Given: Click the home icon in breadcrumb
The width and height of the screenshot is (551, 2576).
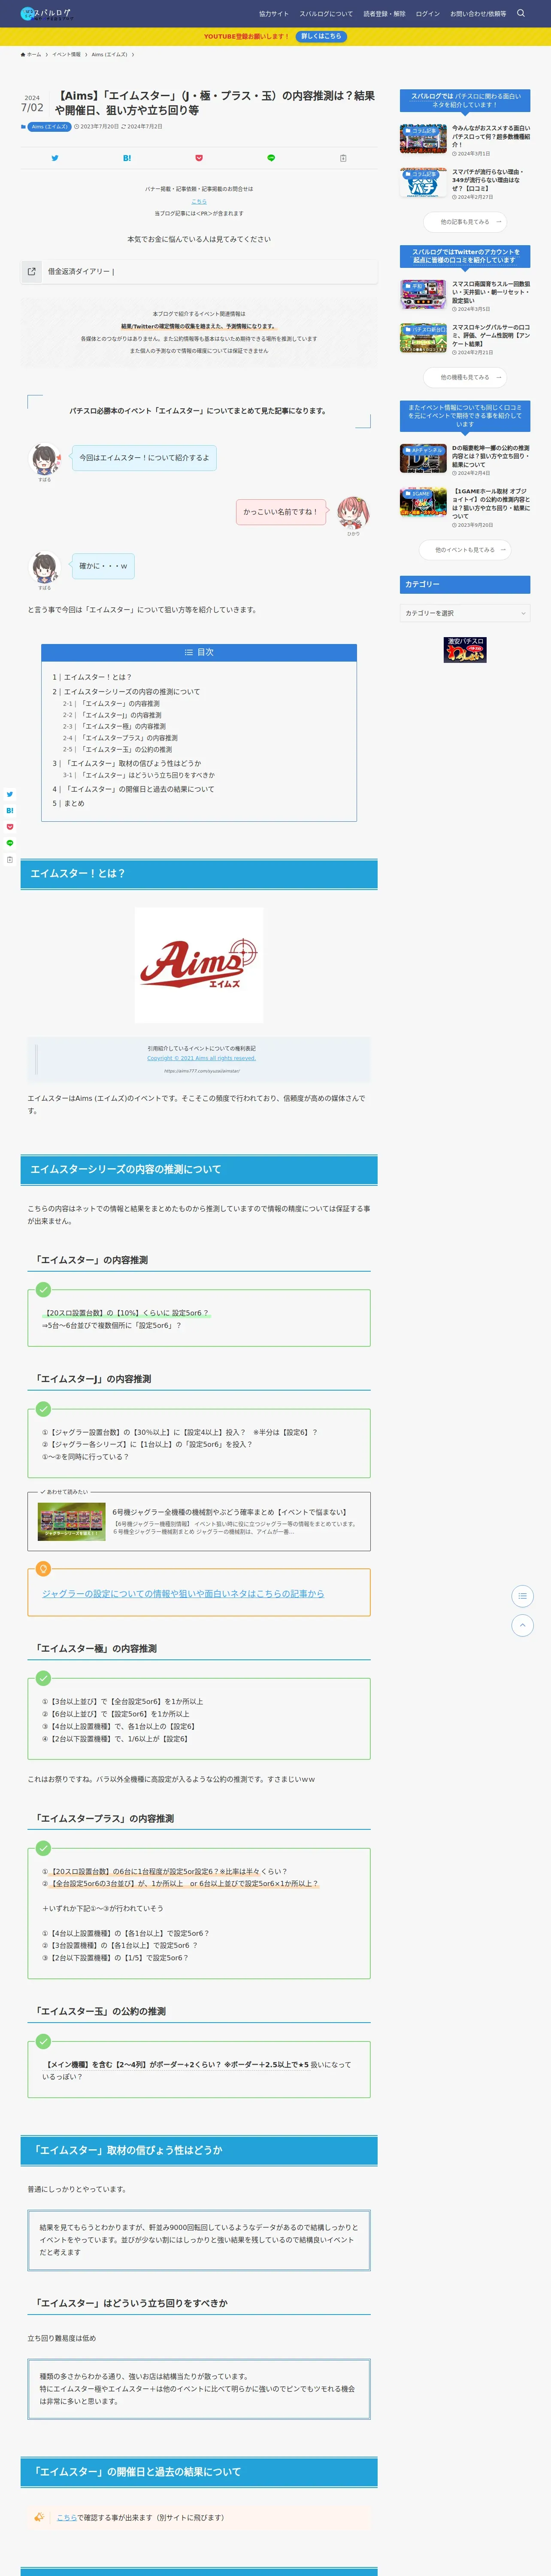Looking at the screenshot, I should [23, 54].
